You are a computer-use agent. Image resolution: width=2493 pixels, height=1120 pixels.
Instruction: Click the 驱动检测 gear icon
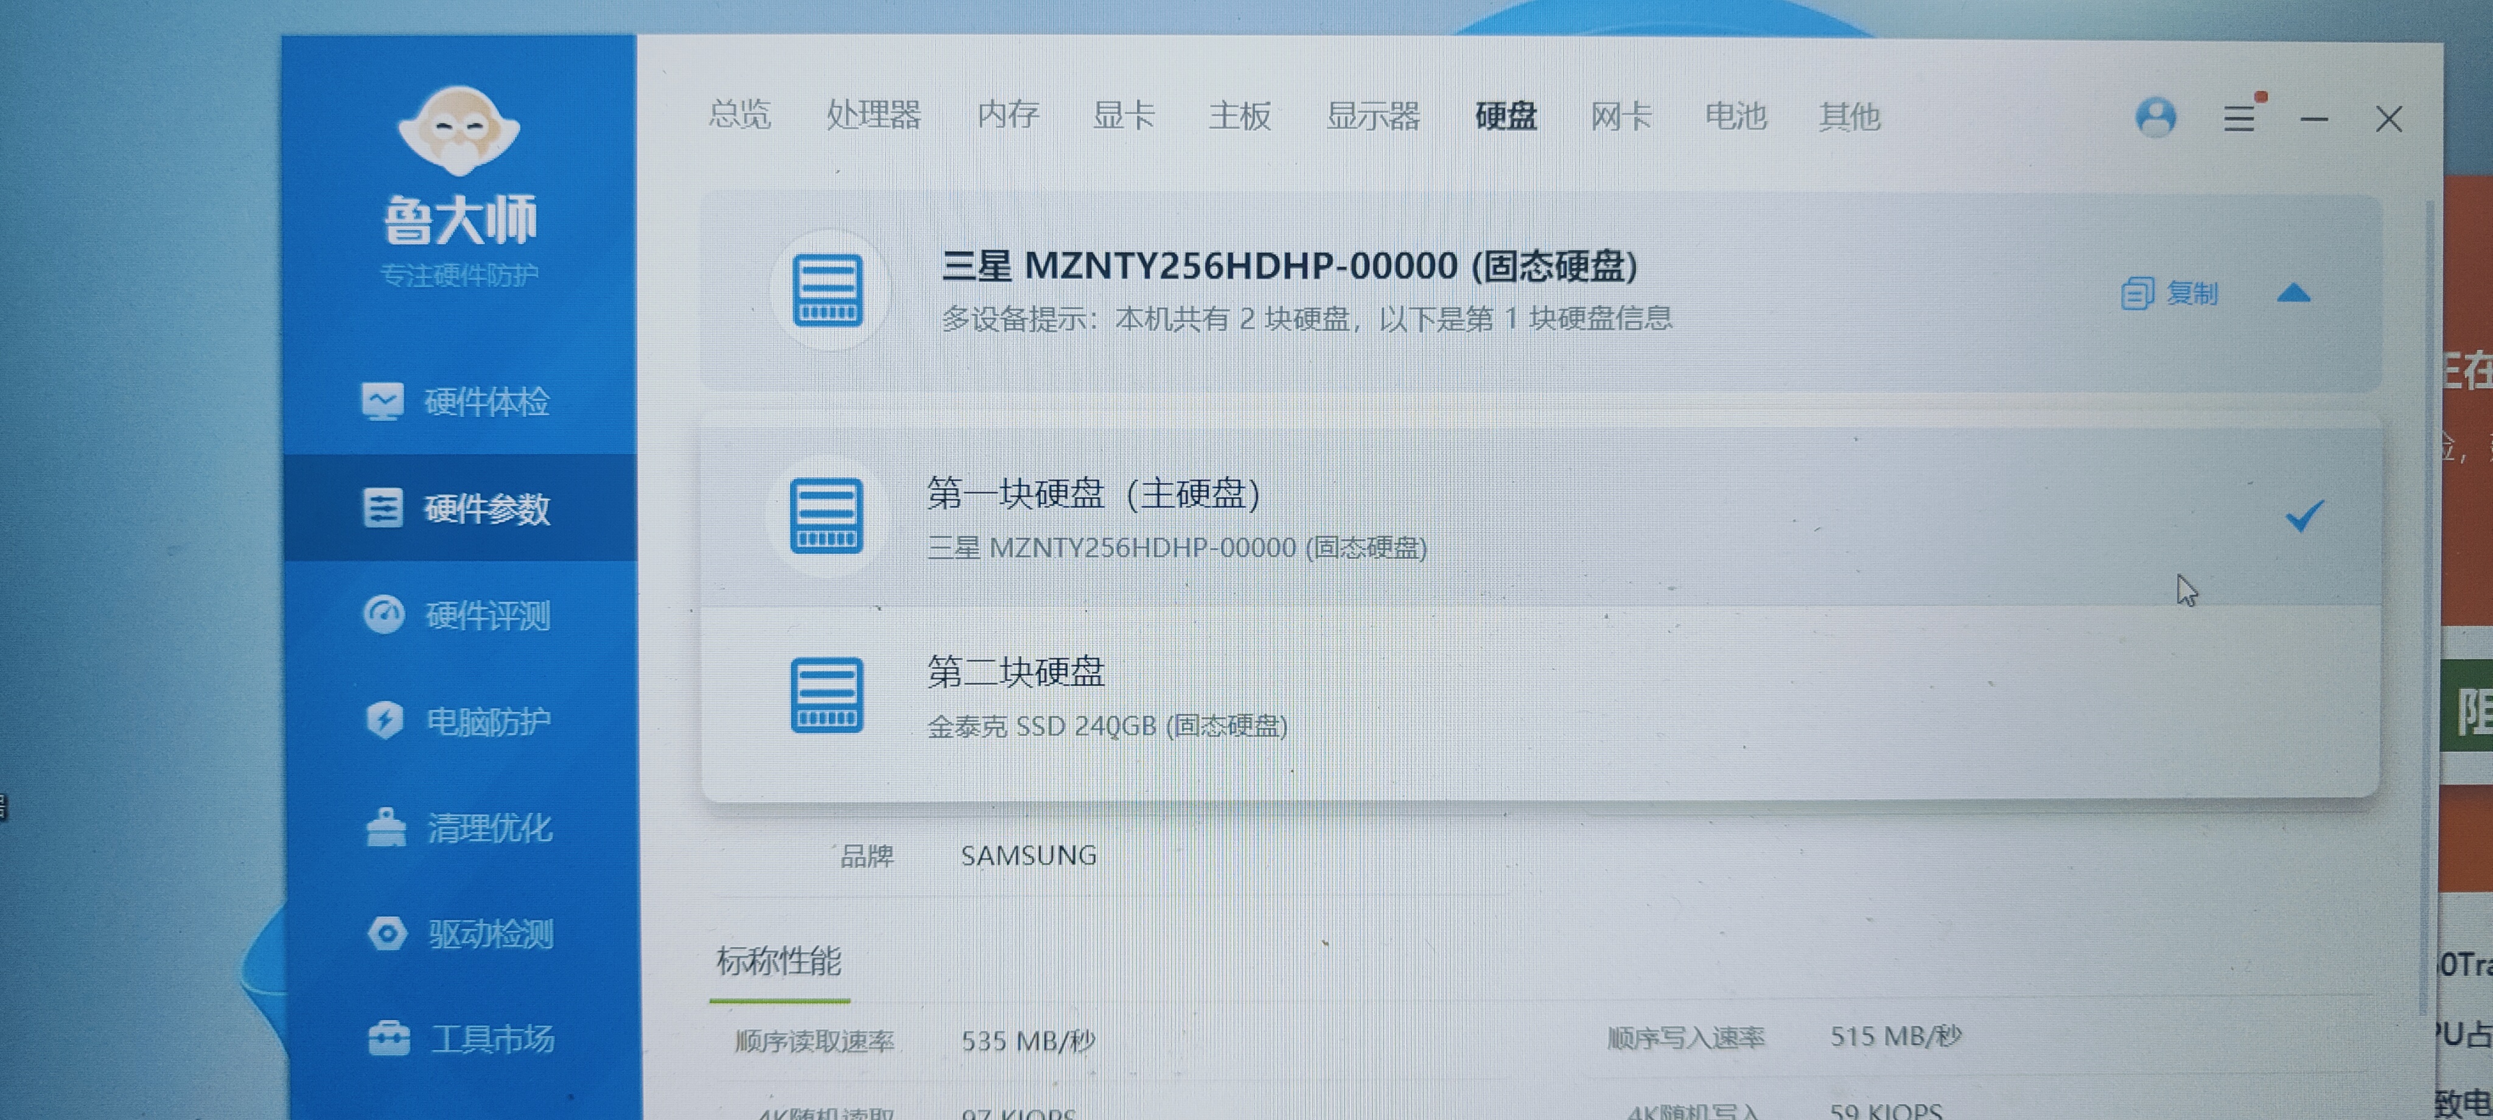387,933
